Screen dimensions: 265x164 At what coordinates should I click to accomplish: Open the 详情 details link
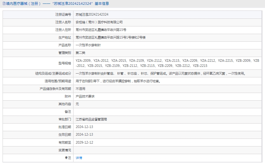tap(79, 158)
